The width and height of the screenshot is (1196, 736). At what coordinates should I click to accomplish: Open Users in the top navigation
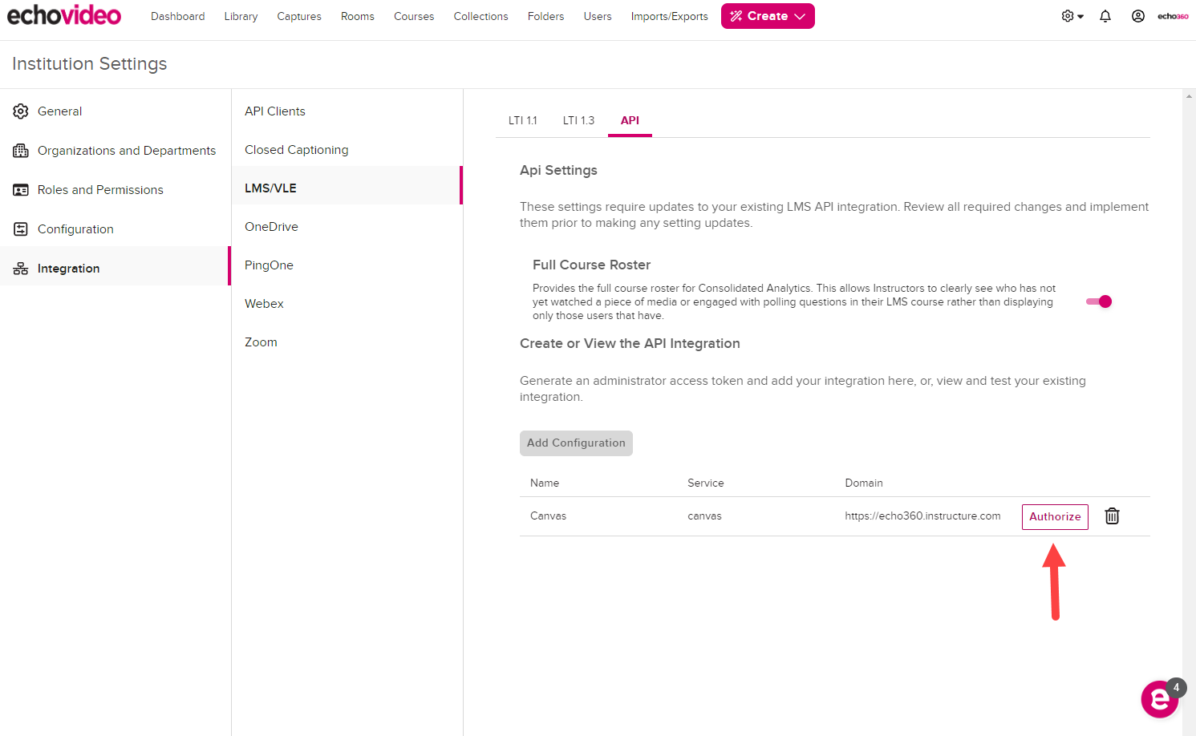pos(598,16)
